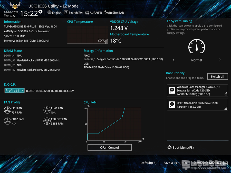231x173 pixels.
Task: Click the CHA1 FAN fan icon
Action: (47, 110)
